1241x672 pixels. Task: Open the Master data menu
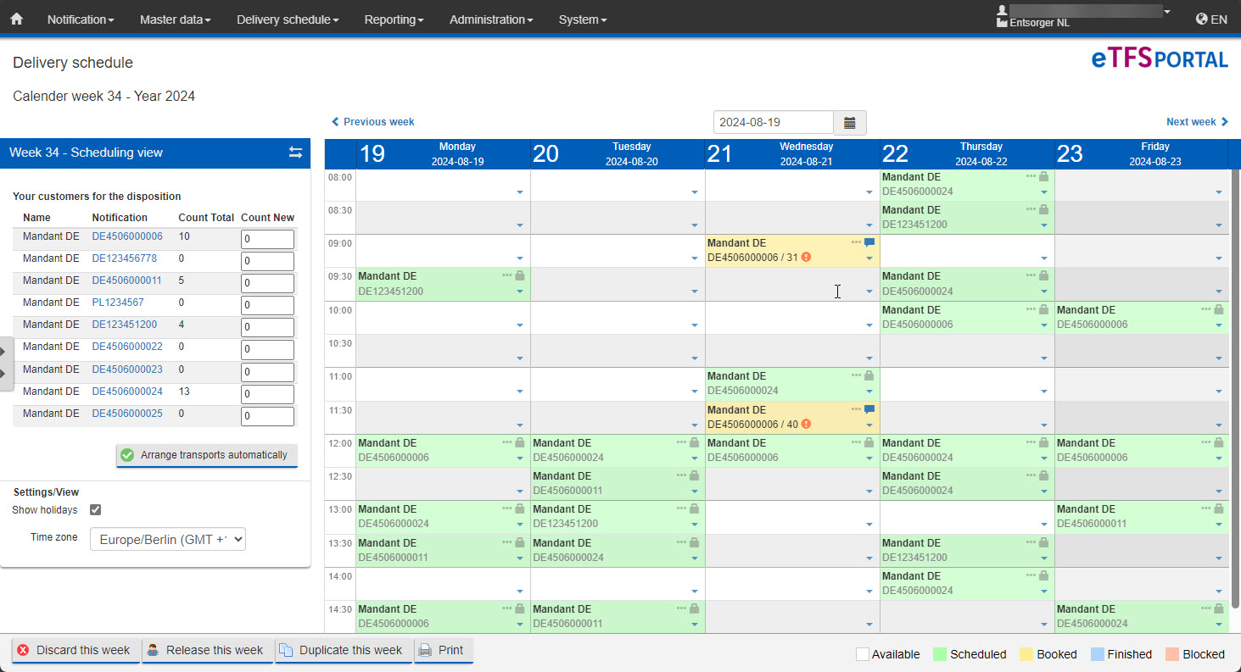coord(175,19)
